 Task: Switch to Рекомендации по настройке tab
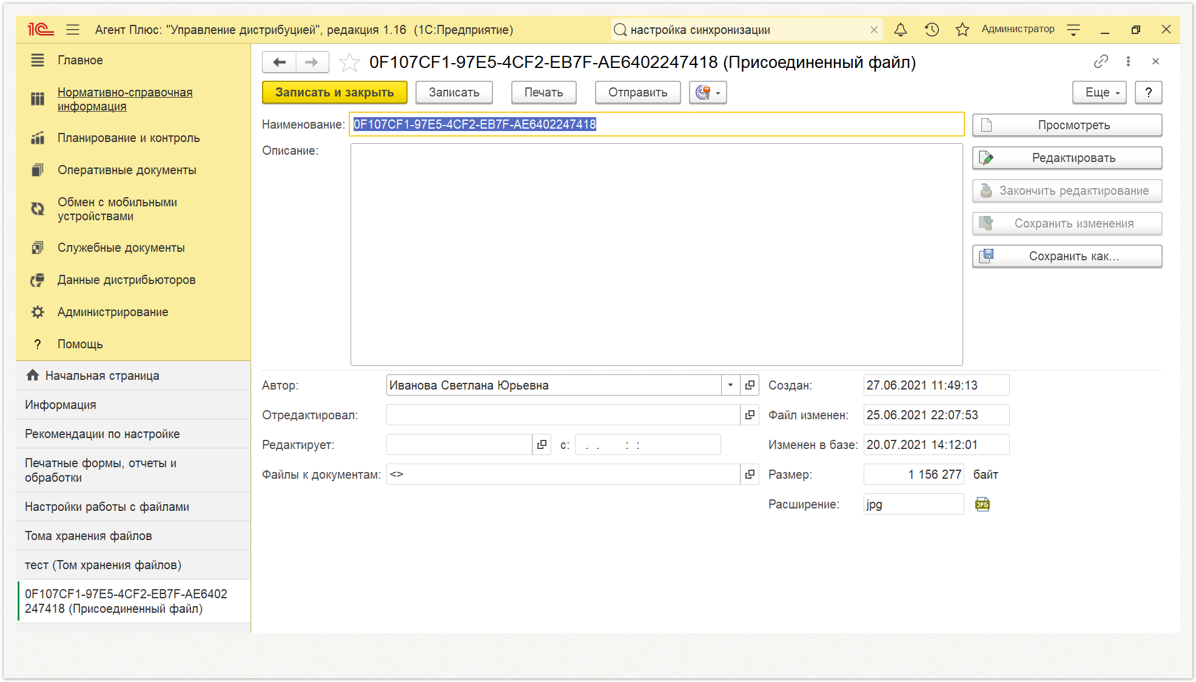pos(133,434)
